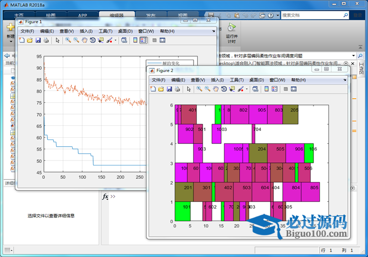Toggle Insert Colorbar in Figure 2 toolbar
This screenshot has width=368, height=257.
click(x=266, y=89)
